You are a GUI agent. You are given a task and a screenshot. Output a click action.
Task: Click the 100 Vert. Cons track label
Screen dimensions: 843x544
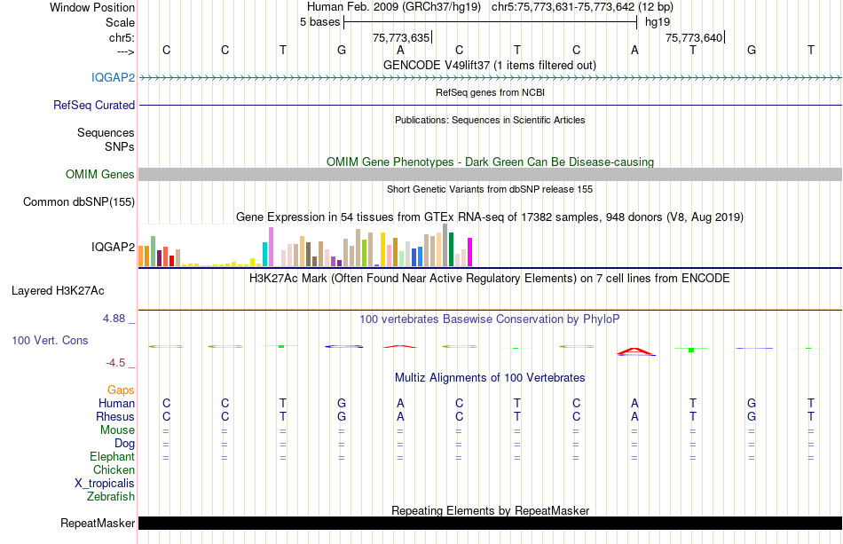[50, 340]
